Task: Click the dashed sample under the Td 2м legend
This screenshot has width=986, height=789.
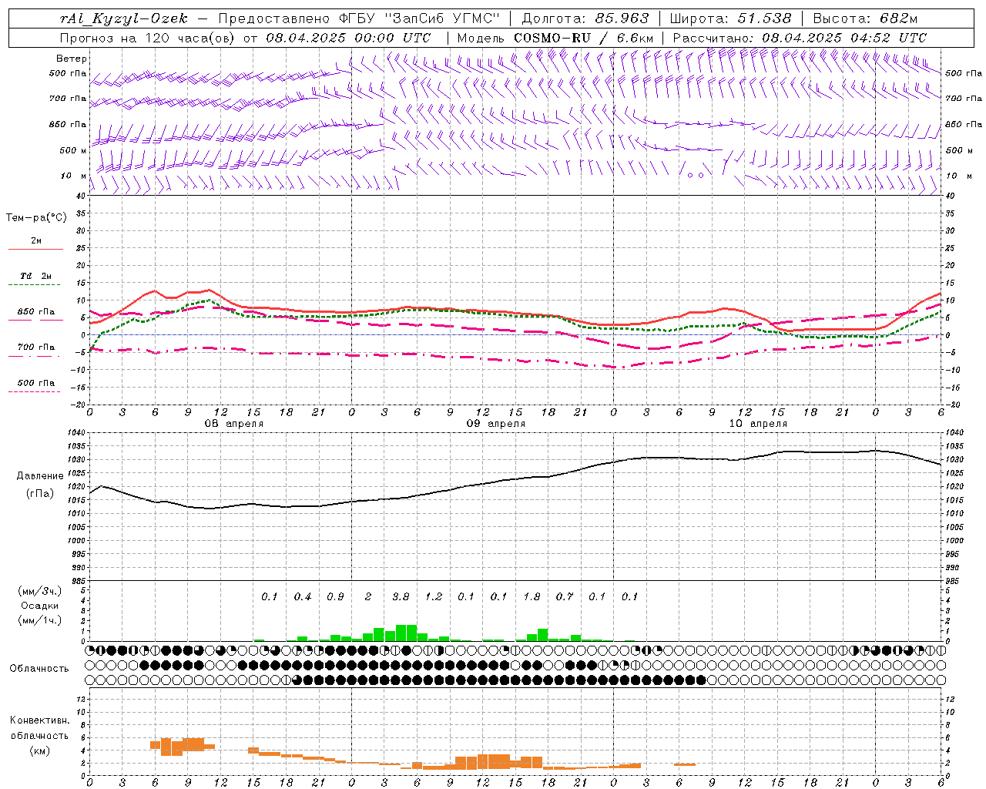Action: click(x=34, y=285)
